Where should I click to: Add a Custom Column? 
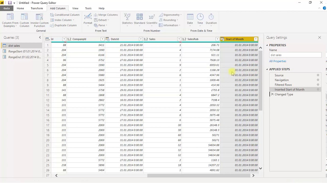click(x=24, y=20)
